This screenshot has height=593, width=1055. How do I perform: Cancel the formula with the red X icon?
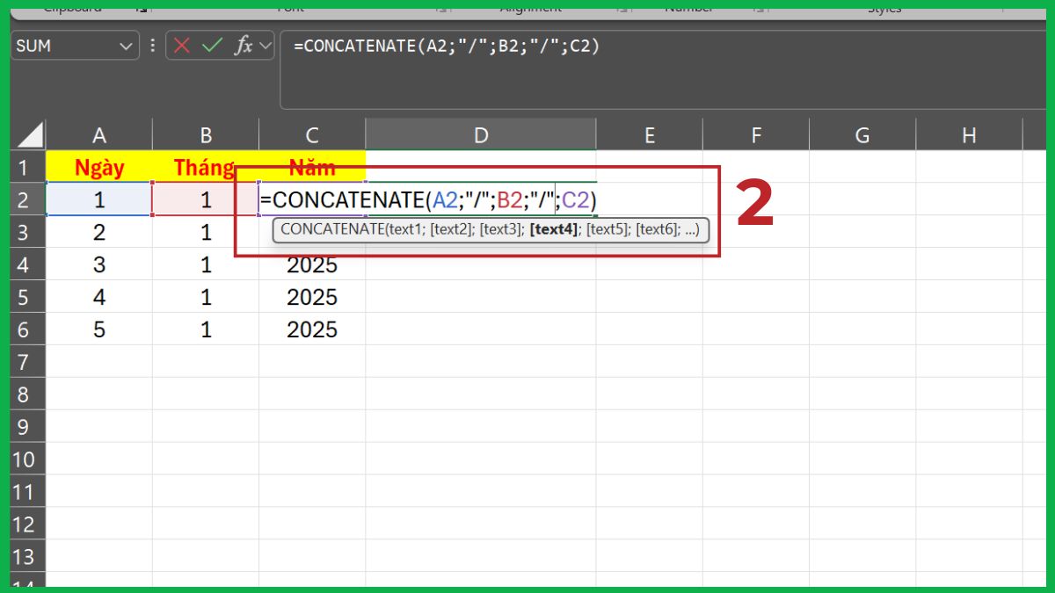pos(180,45)
